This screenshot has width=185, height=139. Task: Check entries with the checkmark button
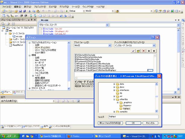pyautogui.click(x=133, y=51)
